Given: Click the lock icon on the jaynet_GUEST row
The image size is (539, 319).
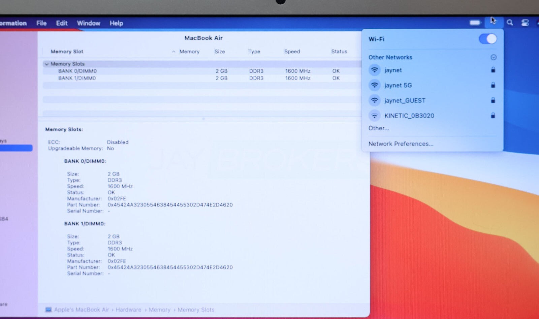Looking at the screenshot, I should 493,100.
